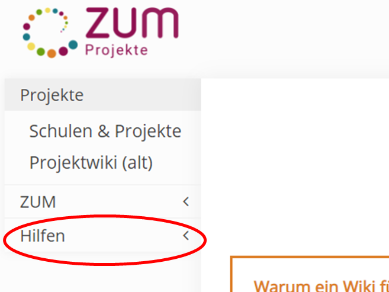
Task: Click the orange dot at bottom of spiral logo
Action: click(x=52, y=53)
